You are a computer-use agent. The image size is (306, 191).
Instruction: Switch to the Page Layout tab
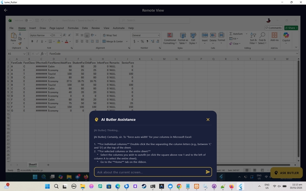tap(57, 28)
